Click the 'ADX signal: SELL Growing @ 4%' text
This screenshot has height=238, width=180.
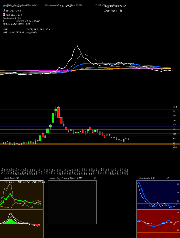coord(20,32)
